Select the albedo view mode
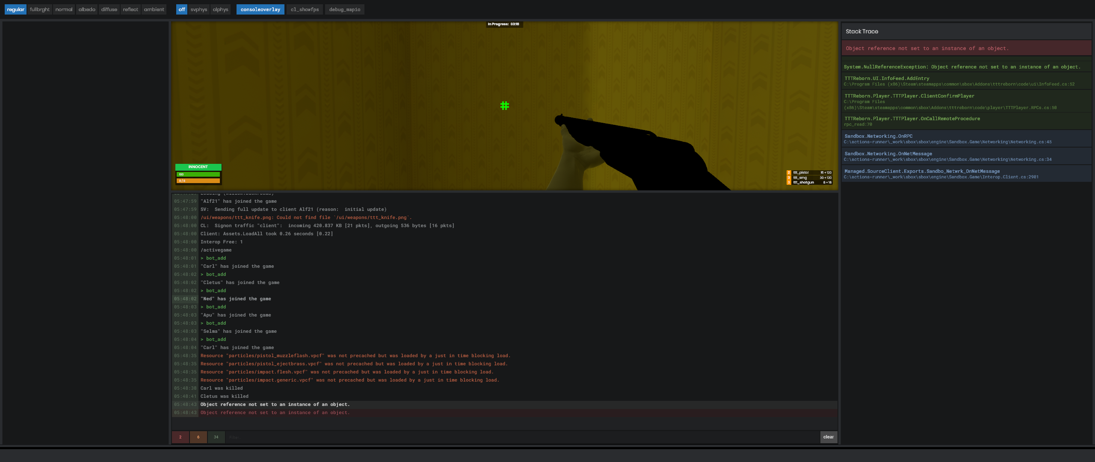This screenshot has width=1095, height=462. 86,9
